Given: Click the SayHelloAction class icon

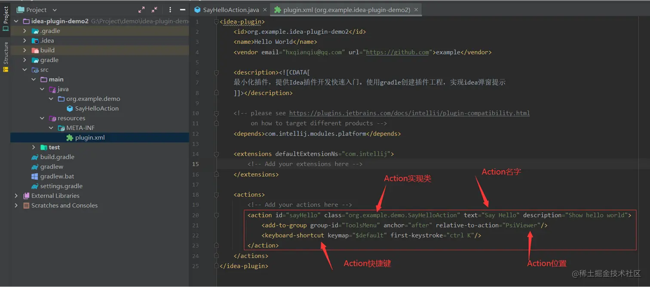Looking at the screenshot, I should click(70, 109).
